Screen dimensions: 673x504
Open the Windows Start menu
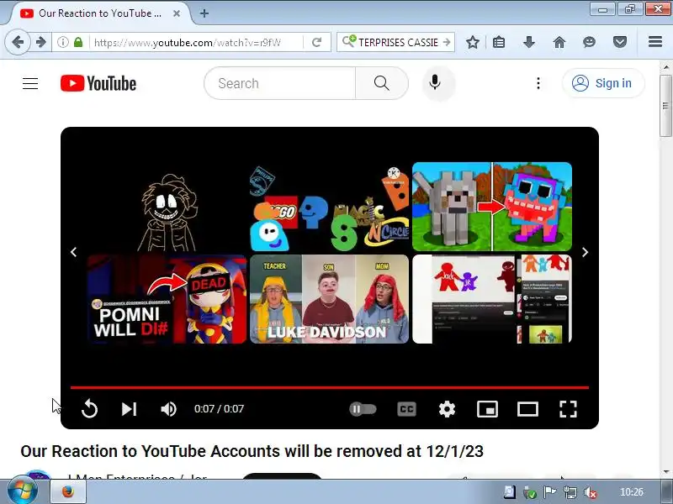coord(23,491)
